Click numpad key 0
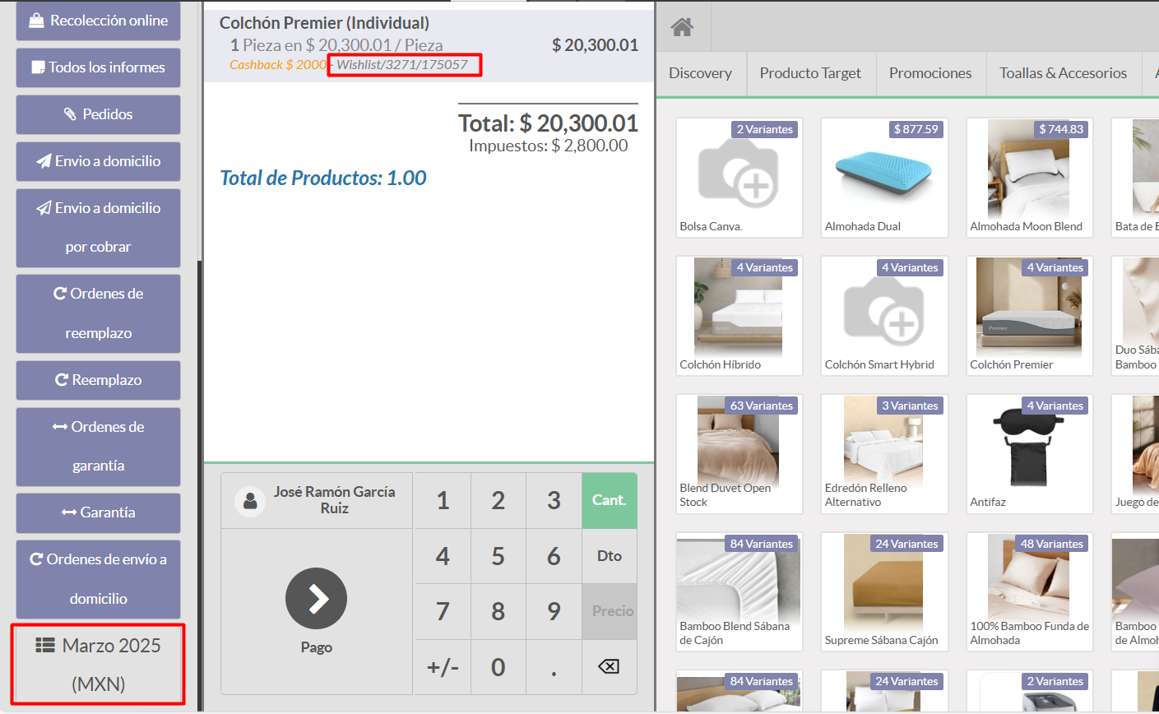The width and height of the screenshot is (1159, 714). click(498, 666)
